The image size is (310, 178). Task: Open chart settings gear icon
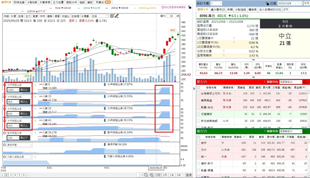112,16
